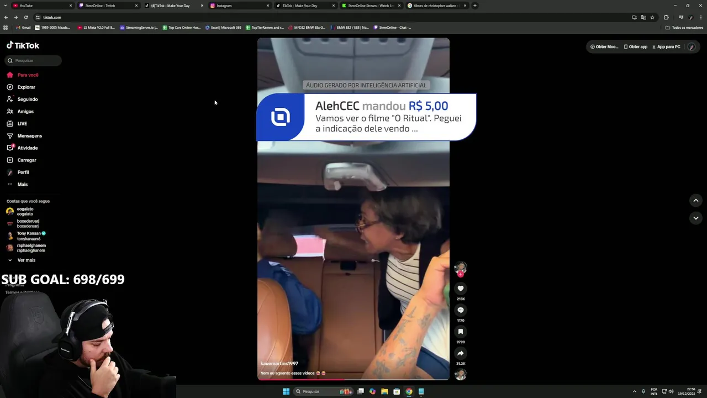The height and width of the screenshot is (398, 707).
Task: Expand Ver mais followed accounts
Action: click(x=21, y=260)
